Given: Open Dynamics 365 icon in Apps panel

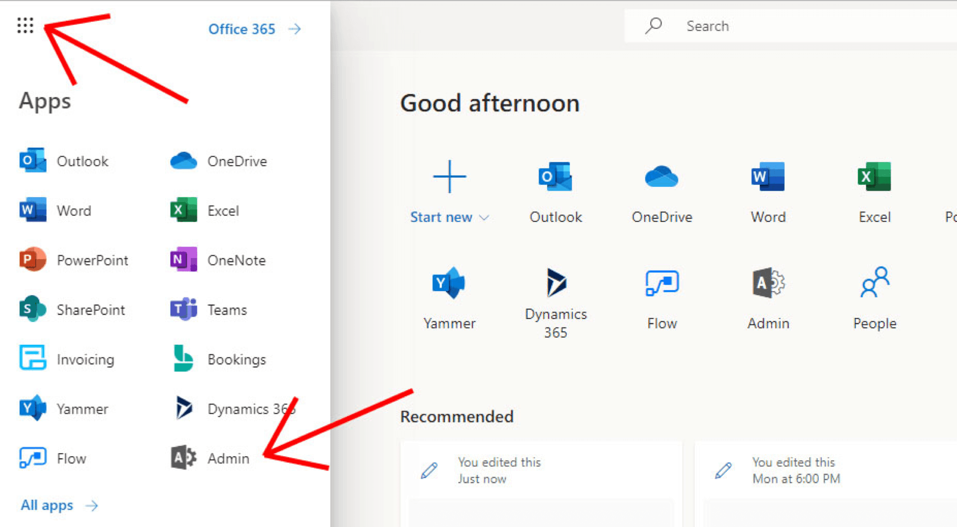Looking at the screenshot, I should click(184, 408).
